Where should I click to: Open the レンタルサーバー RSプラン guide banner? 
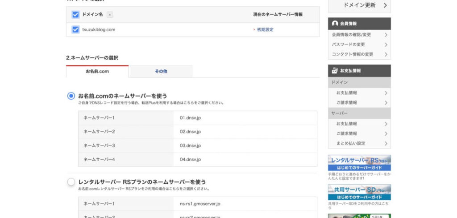(x=359, y=163)
